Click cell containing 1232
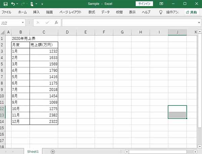The image size is (202, 154). 44,51
